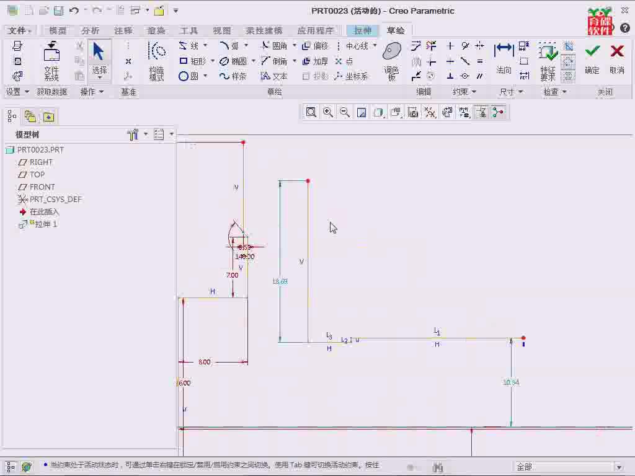Viewport: 635px width, 476px height.
Task: Select the Fillet (圆角) tool
Action: 274,46
